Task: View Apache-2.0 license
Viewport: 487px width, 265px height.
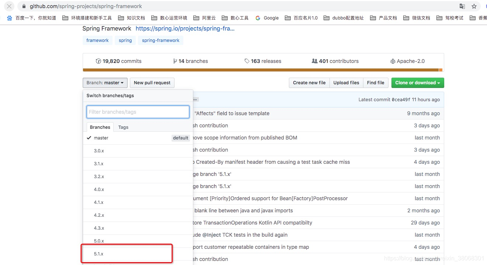Action: coord(407,61)
